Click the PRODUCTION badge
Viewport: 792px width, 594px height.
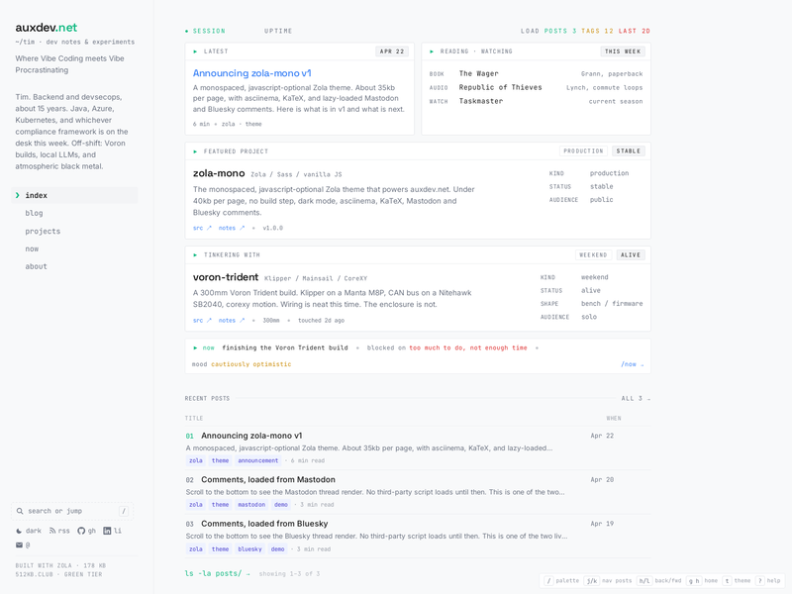pos(583,151)
